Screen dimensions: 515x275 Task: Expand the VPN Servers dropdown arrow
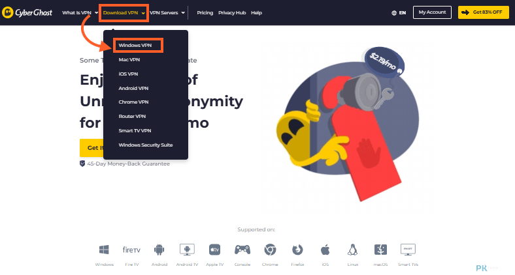183,13
